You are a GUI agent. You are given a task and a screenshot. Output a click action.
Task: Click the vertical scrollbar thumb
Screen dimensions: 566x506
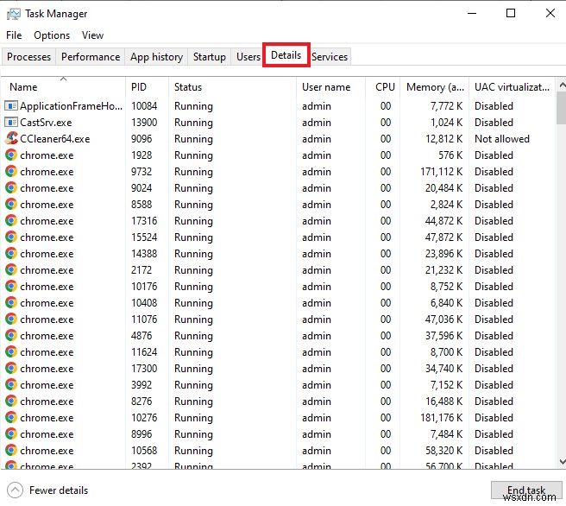562,108
